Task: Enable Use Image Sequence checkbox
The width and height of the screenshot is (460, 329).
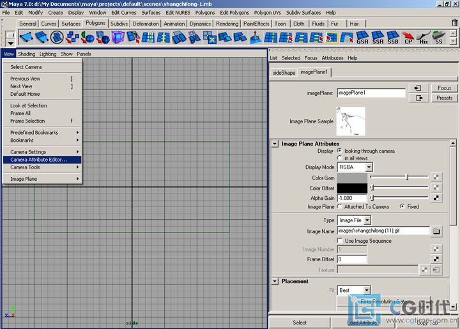Action: coord(340,241)
